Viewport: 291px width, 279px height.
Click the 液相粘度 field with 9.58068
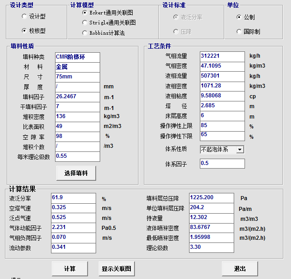222,96
